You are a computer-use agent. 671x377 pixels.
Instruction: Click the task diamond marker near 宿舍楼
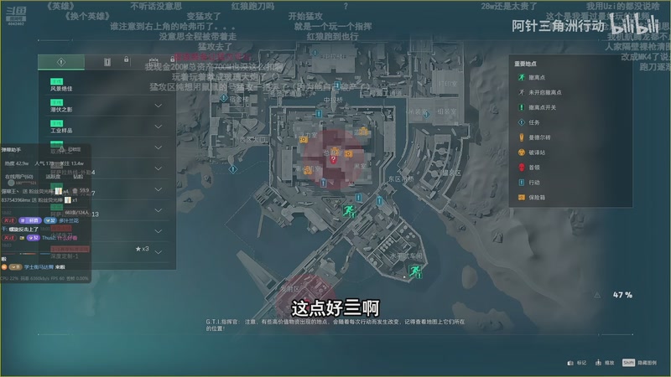click(224, 98)
